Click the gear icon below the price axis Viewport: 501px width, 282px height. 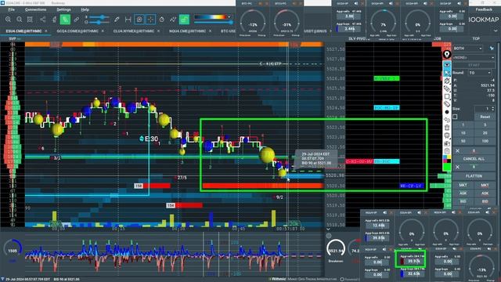[329, 236]
